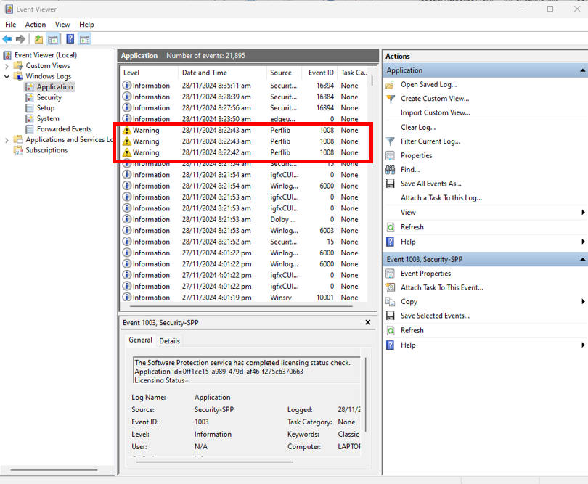The width and height of the screenshot is (588, 484).
Task: Select the Application log in tree
Action: tap(54, 87)
